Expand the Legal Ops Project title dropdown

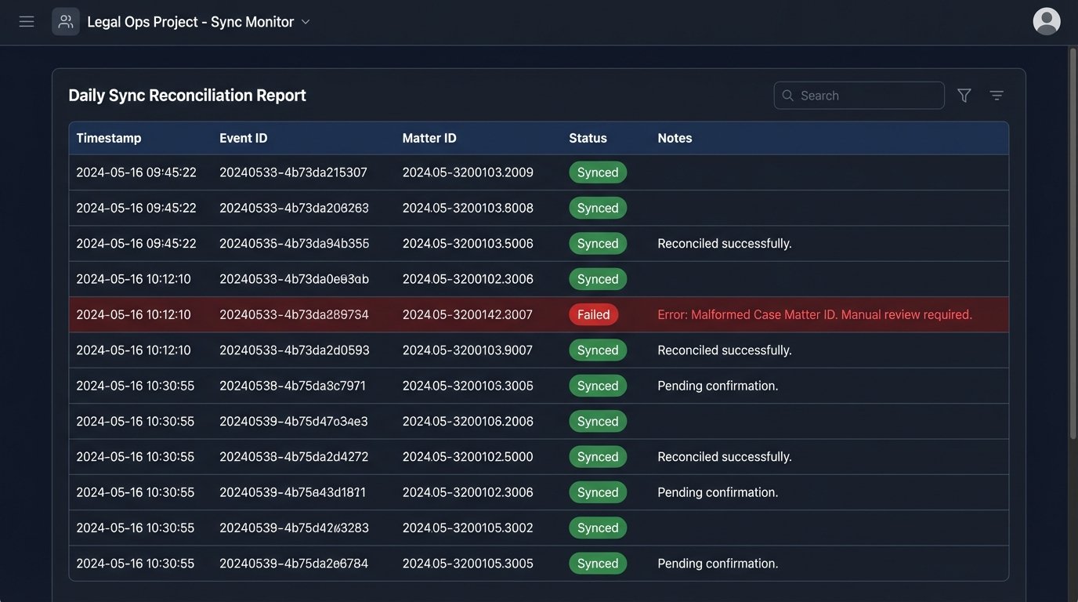click(x=306, y=21)
